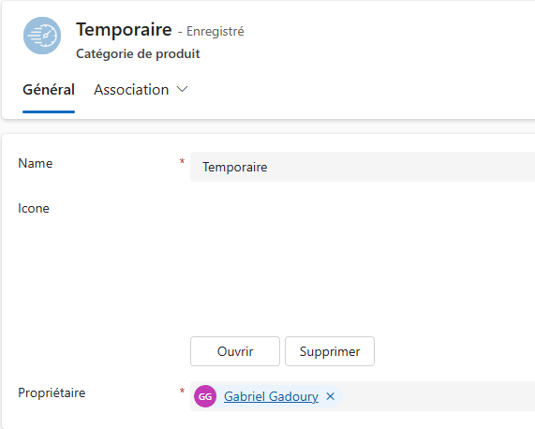Click the Name field label
The image size is (535, 429).
tap(36, 163)
